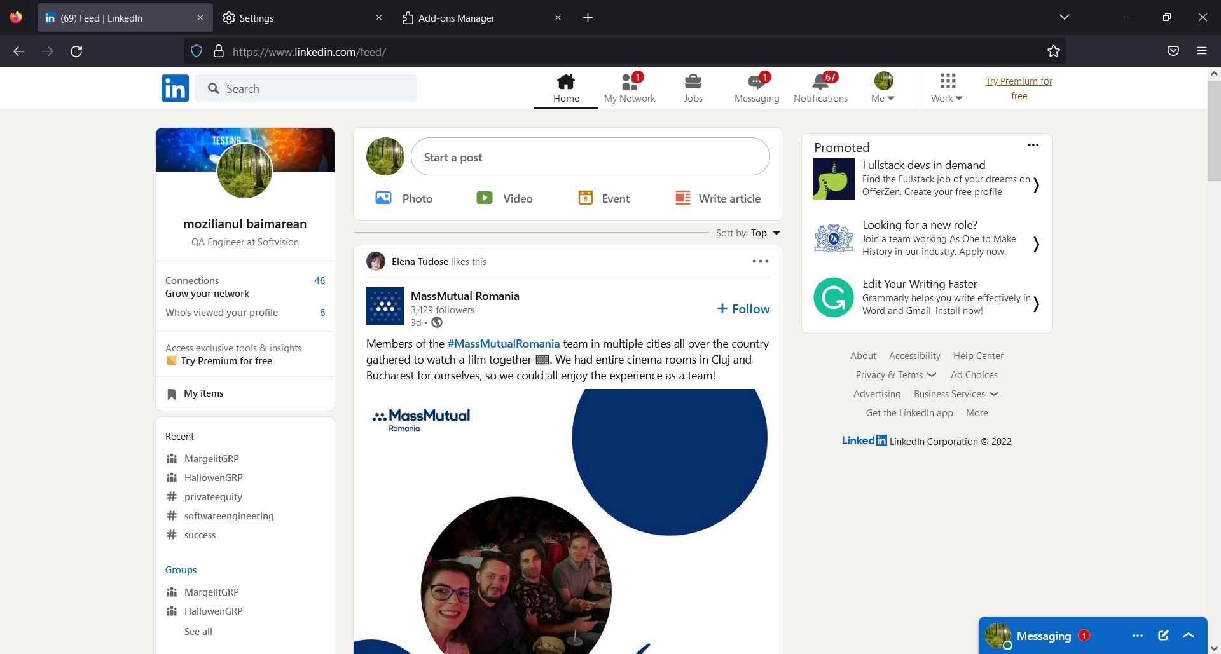Image resolution: width=1221 pixels, height=654 pixels.
Task: Click the Write article icon
Action: 682,198
